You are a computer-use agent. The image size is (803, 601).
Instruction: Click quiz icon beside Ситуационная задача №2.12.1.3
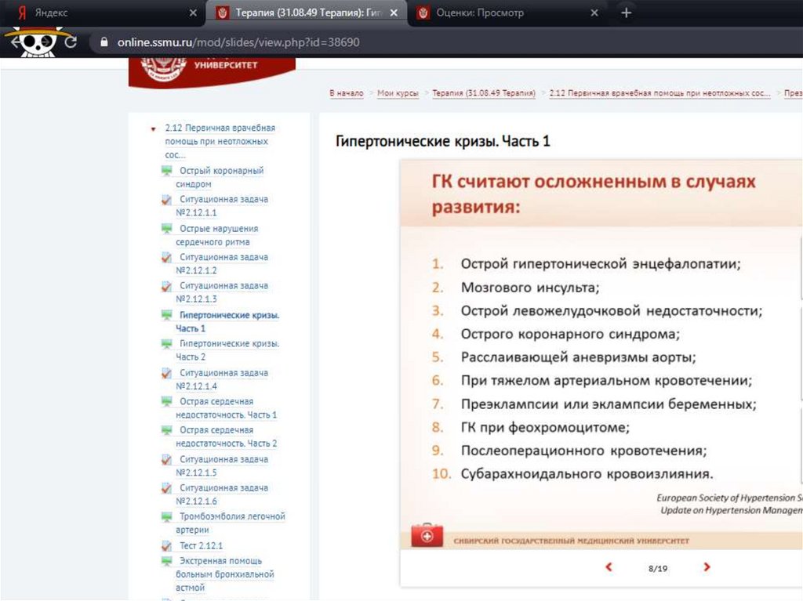coord(166,286)
